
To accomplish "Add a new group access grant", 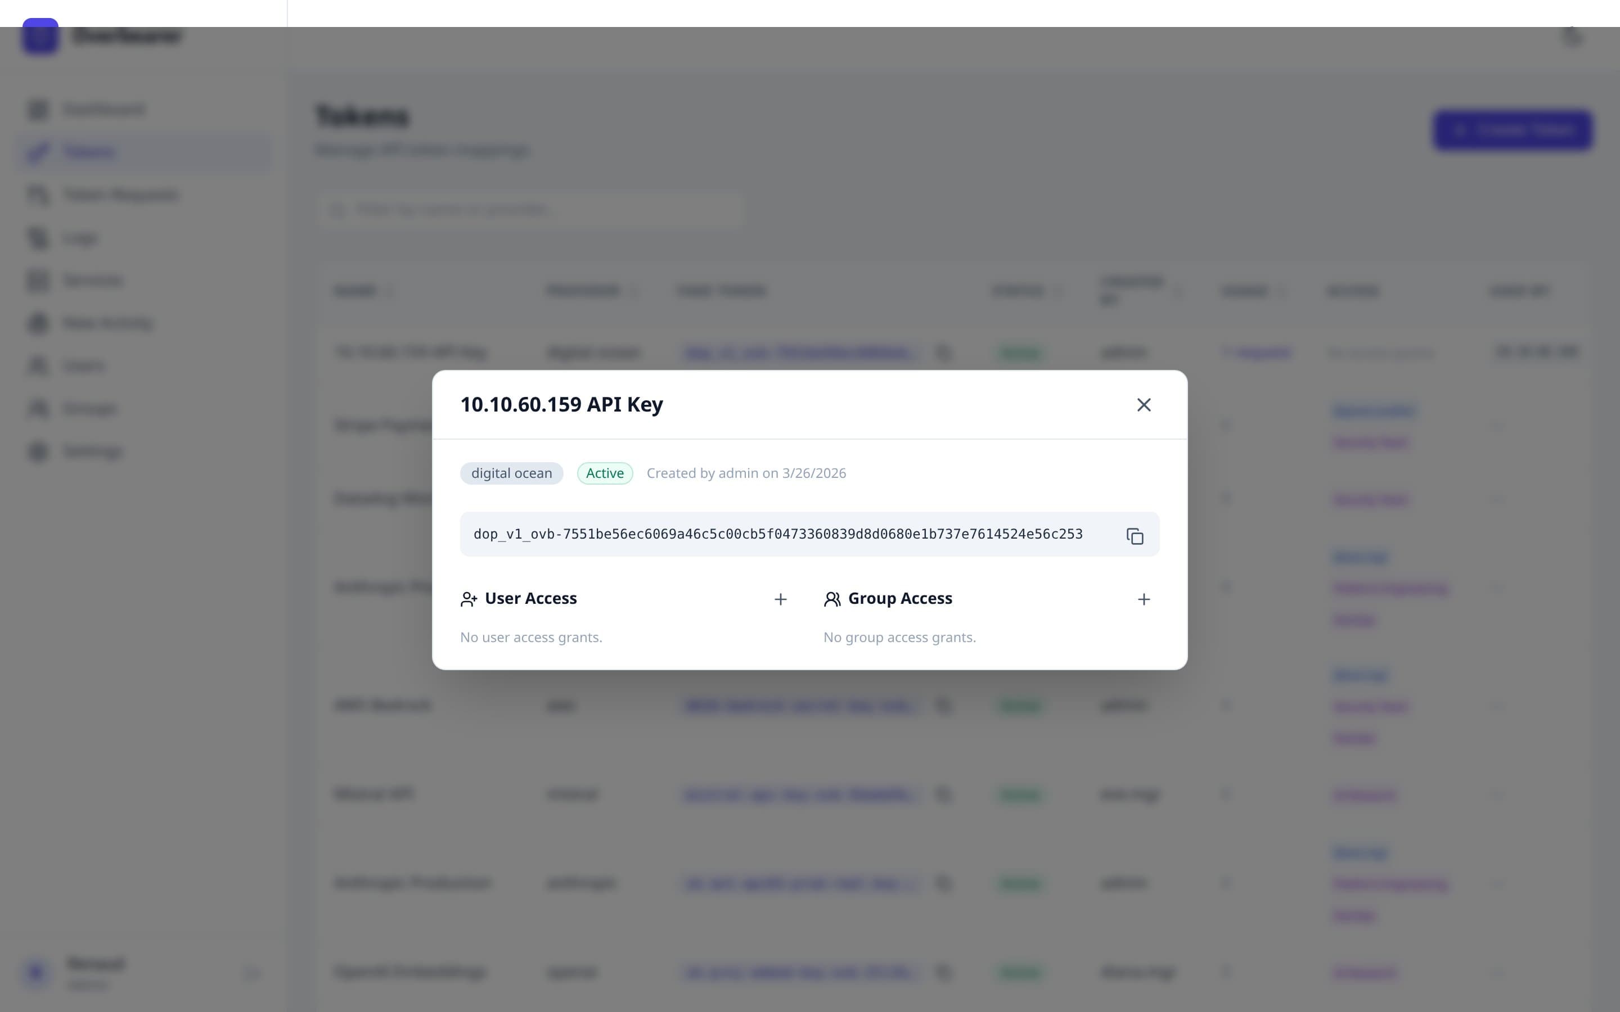I will [1144, 599].
